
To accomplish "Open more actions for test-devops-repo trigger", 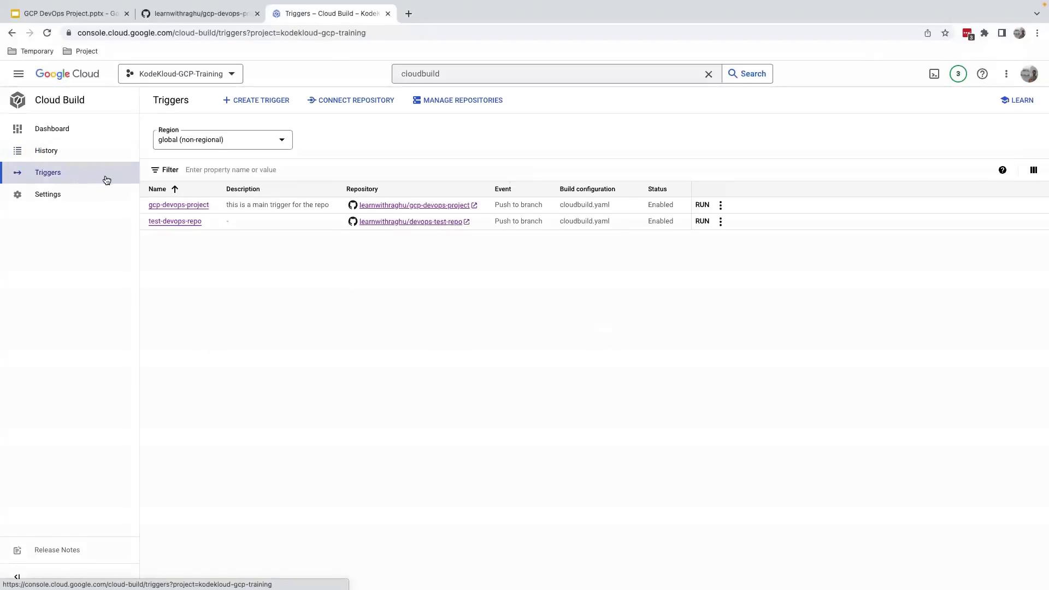I will click(720, 222).
